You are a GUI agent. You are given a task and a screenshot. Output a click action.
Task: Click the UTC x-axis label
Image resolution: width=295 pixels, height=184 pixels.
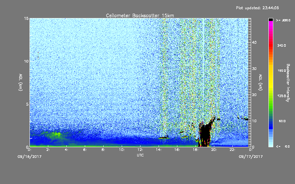point(140,155)
